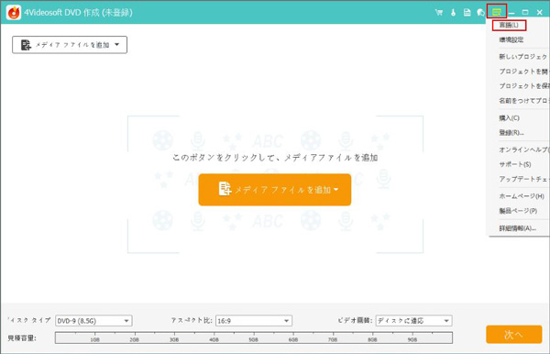Select 購入(C) in the menu
550x354 pixels.
click(509, 118)
